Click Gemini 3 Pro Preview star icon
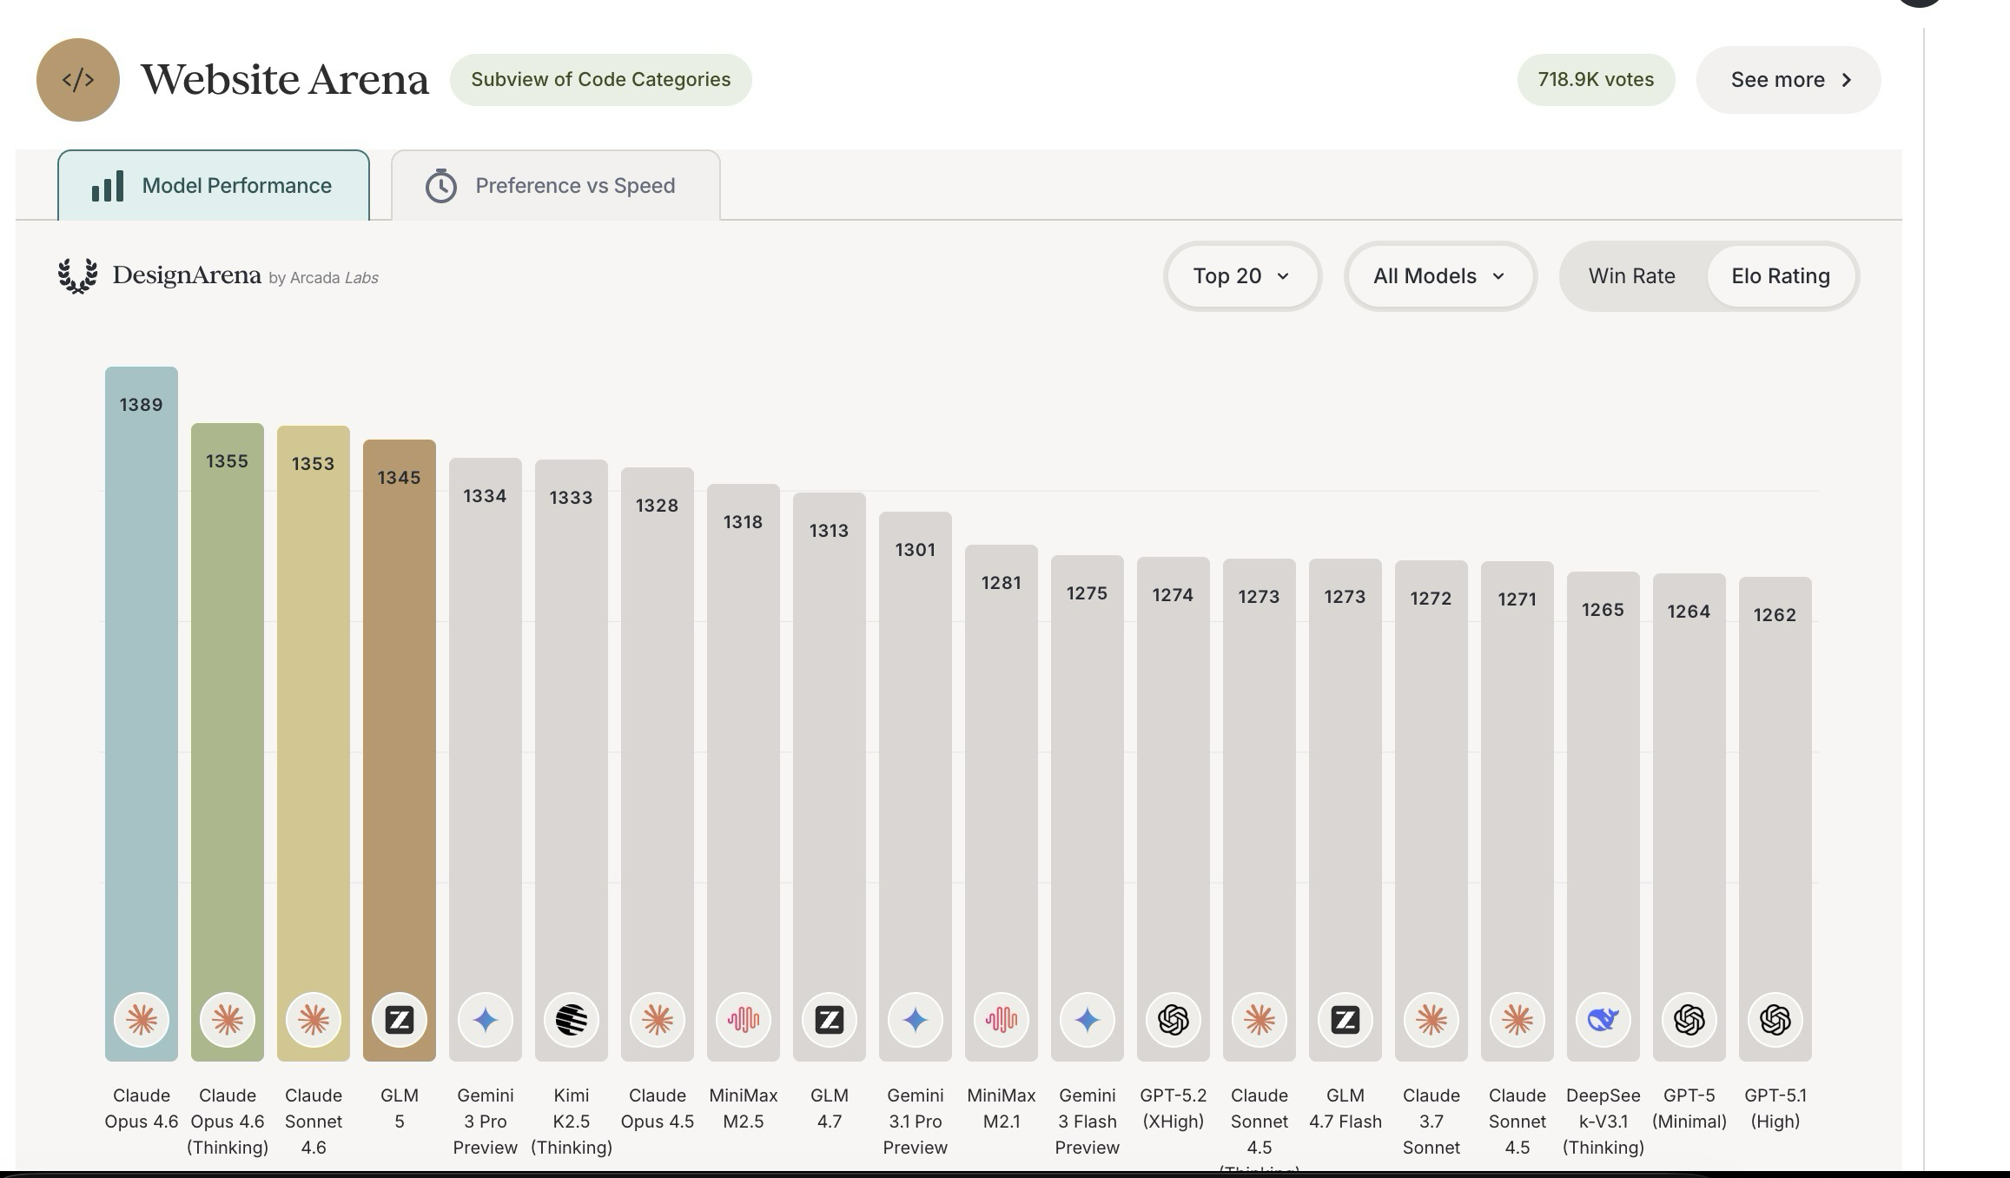Viewport: 2010px width, 1178px height. 486,1019
